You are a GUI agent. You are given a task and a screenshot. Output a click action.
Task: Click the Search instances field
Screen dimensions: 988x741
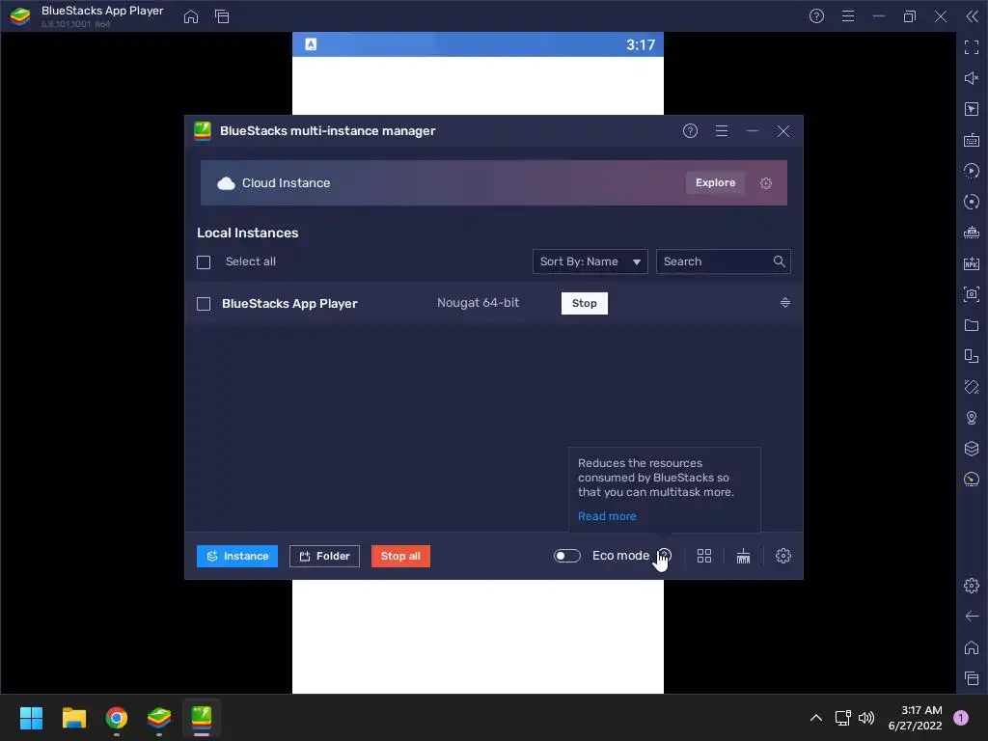(x=724, y=261)
